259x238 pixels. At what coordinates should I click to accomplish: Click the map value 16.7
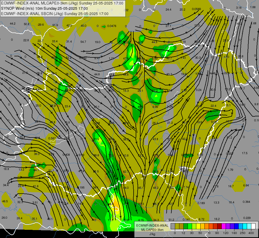click(231, 186)
